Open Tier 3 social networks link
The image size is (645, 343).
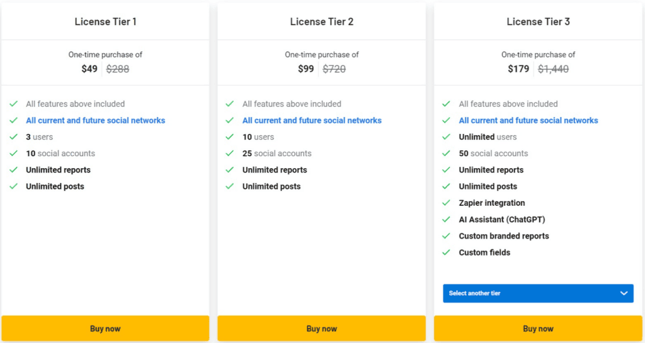(x=528, y=120)
